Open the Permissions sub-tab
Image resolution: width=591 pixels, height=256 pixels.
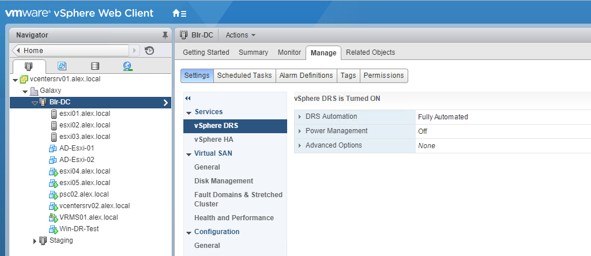click(x=384, y=76)
